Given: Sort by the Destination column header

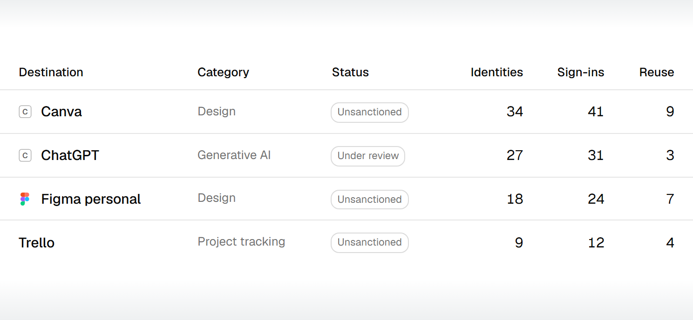Looking at the screenshot, I should (51, 72).
